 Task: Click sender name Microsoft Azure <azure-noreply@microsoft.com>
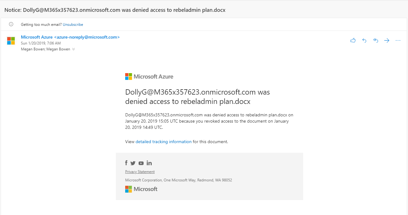point(70,37)
